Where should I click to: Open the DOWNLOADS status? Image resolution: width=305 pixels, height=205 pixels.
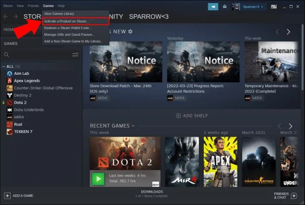(152, 194)
